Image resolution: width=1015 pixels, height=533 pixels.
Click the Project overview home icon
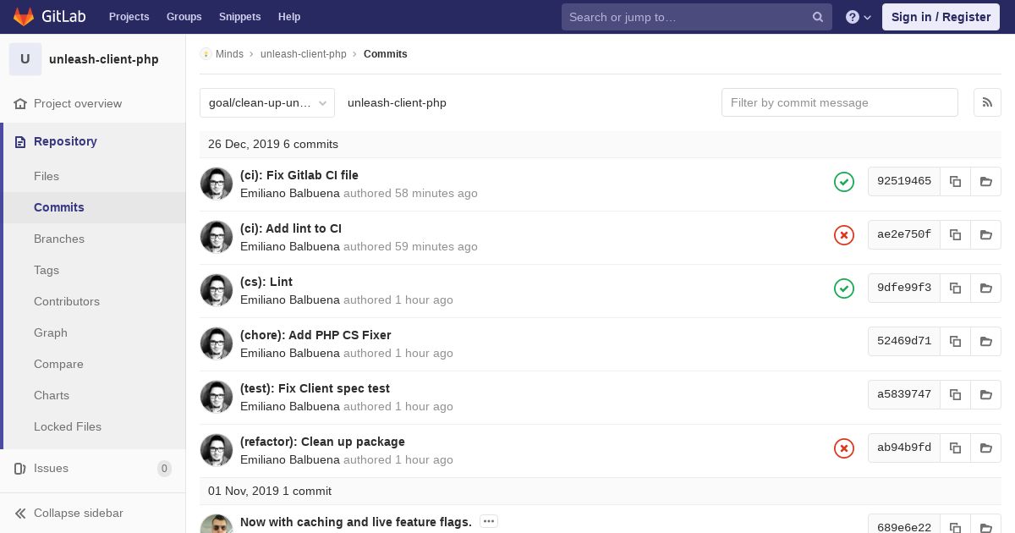(20, 103)
